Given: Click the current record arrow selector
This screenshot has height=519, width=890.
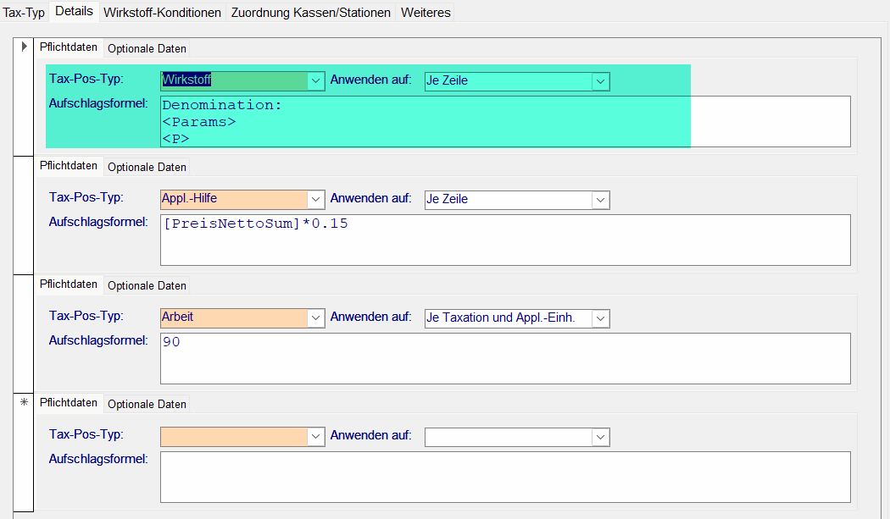Looking at the screenshot, I should tap(24, 47).
